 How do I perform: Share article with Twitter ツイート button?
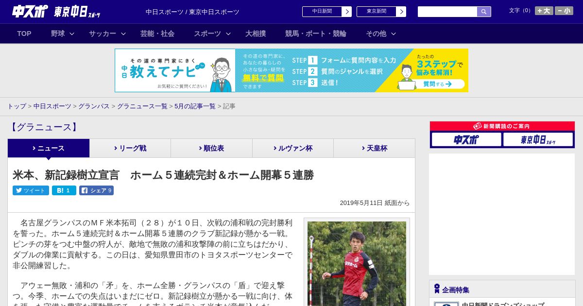click(31, 190)
